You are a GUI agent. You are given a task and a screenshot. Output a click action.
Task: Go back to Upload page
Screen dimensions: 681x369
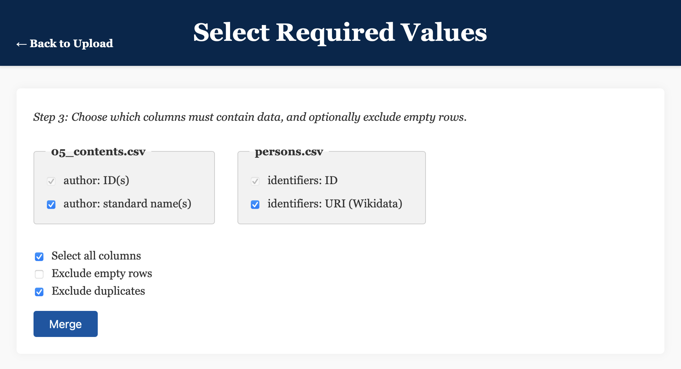65,43
